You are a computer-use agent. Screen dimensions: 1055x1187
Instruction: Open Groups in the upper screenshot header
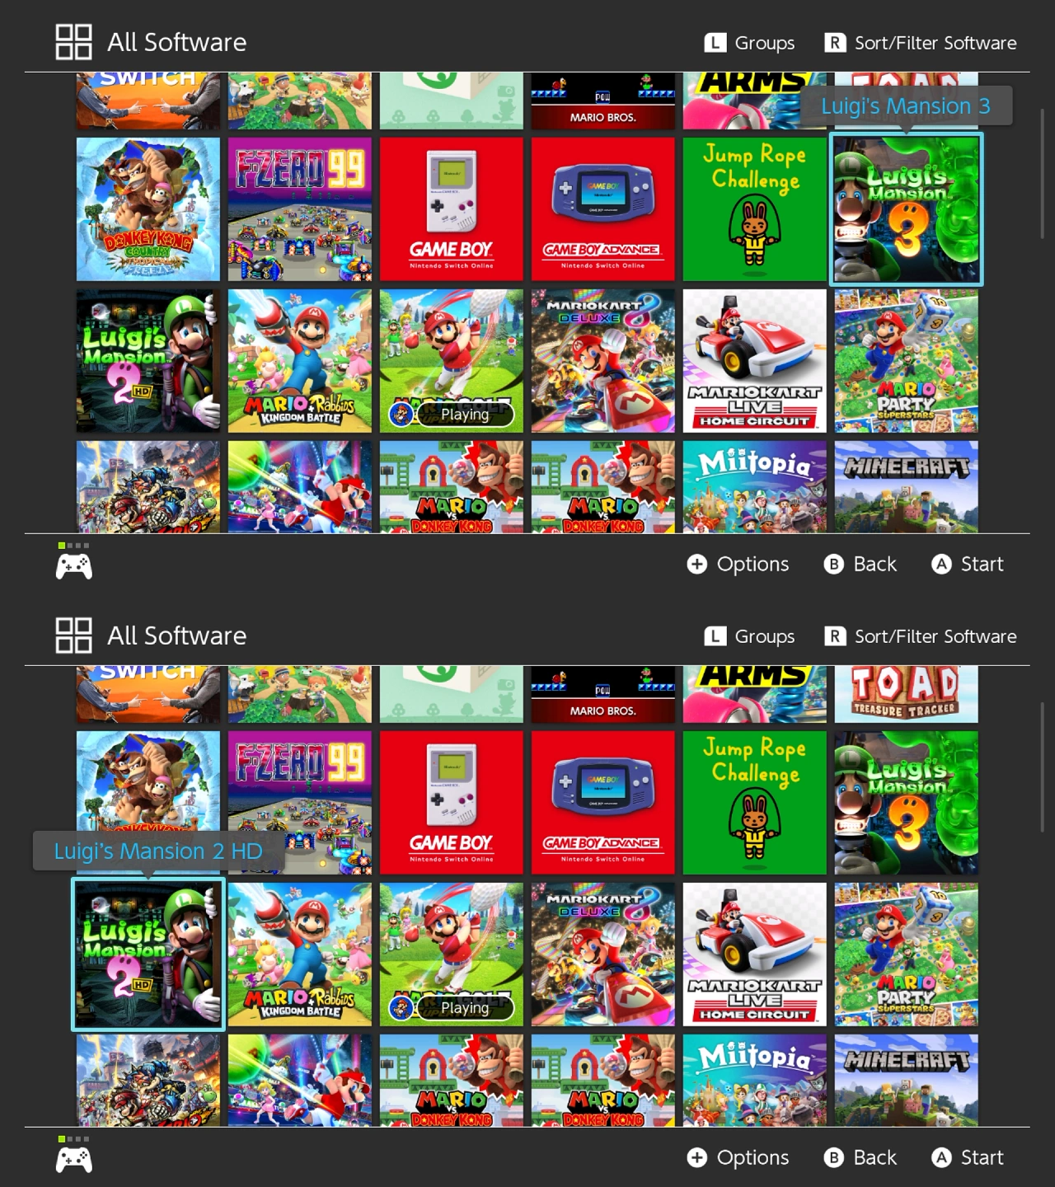coord(750,43)
